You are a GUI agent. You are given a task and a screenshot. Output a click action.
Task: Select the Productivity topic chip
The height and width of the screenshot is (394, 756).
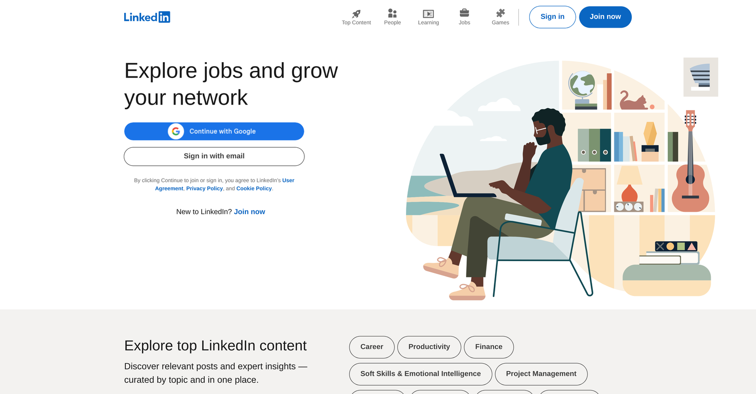coord(429,347)
